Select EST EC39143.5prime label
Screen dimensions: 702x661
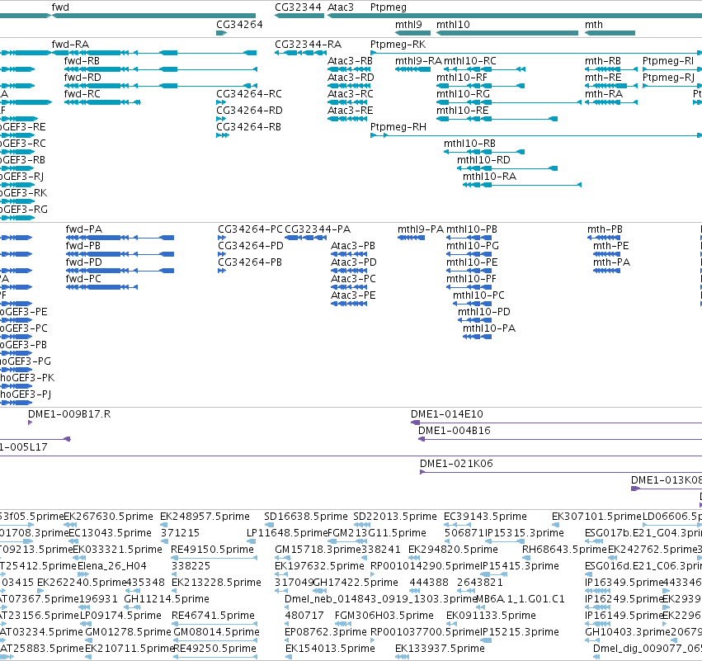[485, 517]
